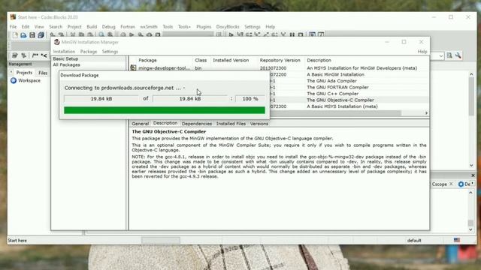Click the Run to cursor debugger icon
The height and width of the screenshot is (270, 481).
[x=240, y=35]
